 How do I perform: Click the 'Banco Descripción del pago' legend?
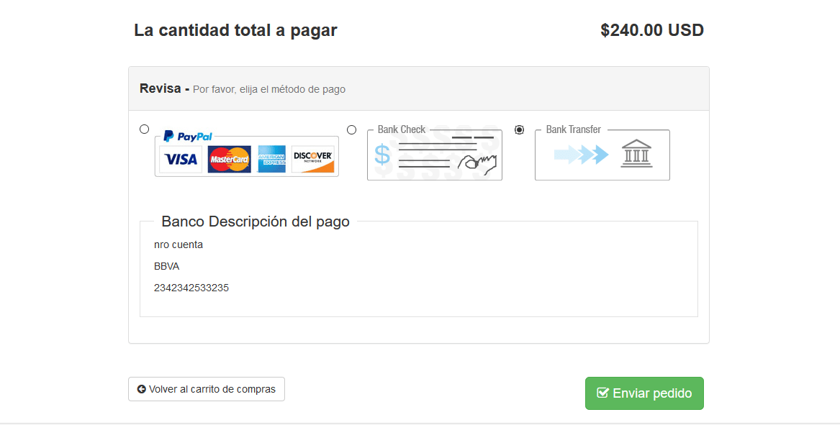(256, 221)
